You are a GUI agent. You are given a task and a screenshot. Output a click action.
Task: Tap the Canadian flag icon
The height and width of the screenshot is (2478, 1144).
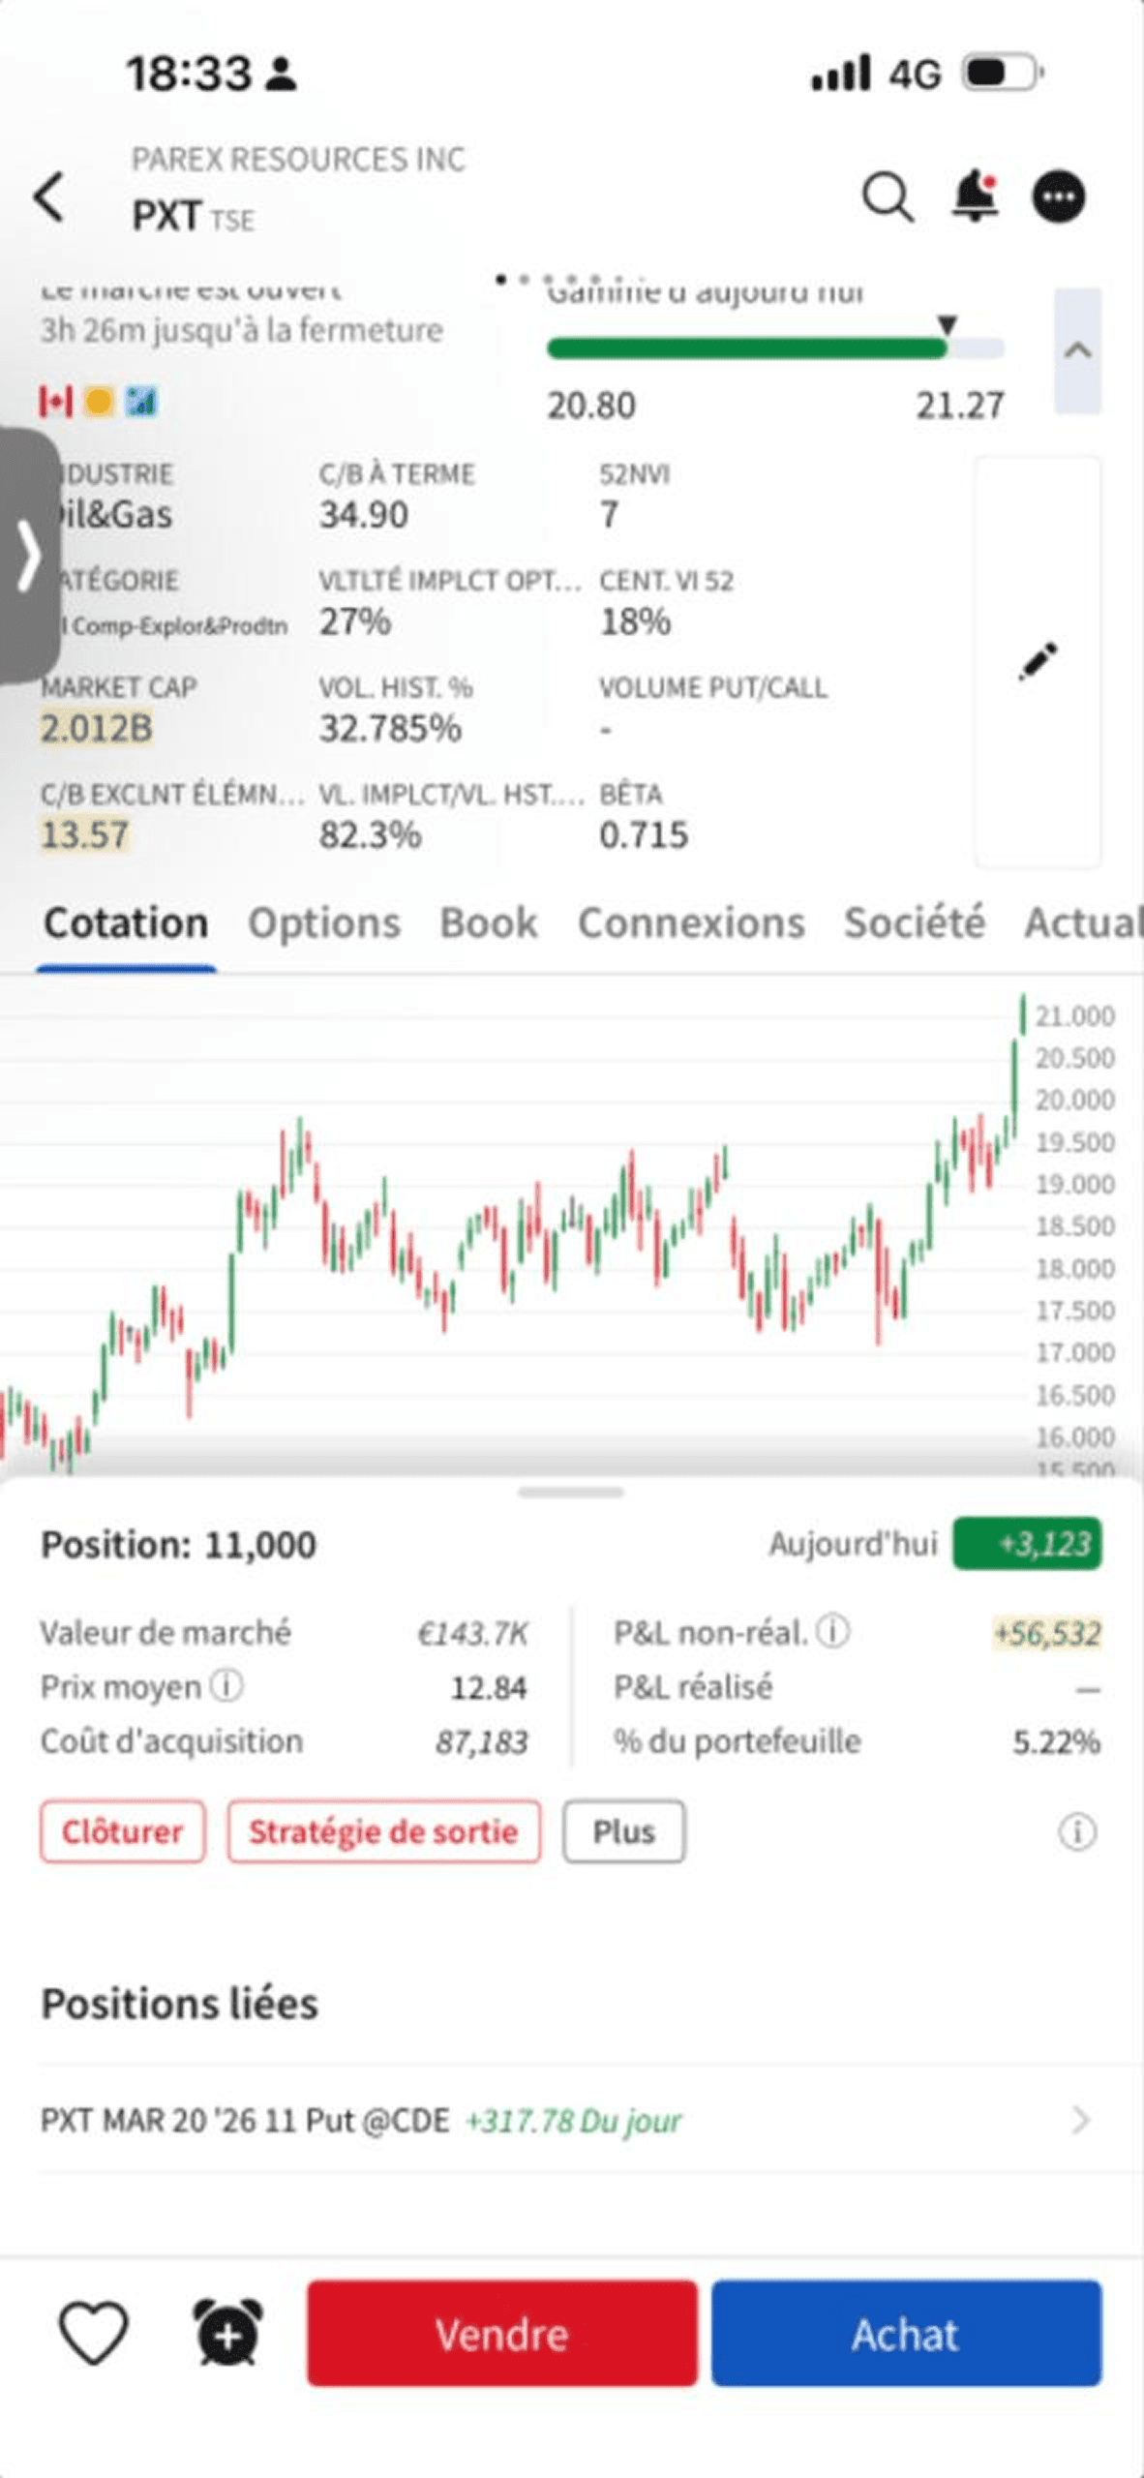pyautogui.click(x=55, y=401)
